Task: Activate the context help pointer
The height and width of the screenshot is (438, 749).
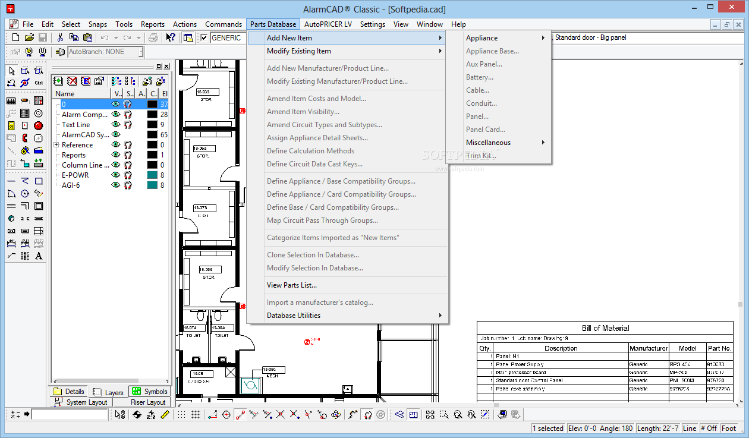Action: click(171, 37)
